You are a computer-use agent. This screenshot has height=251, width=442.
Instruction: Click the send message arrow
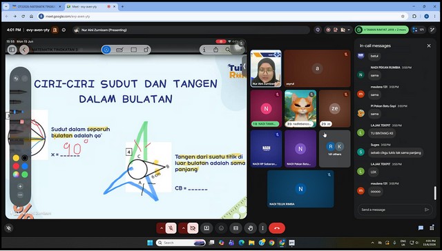(427, 210)
